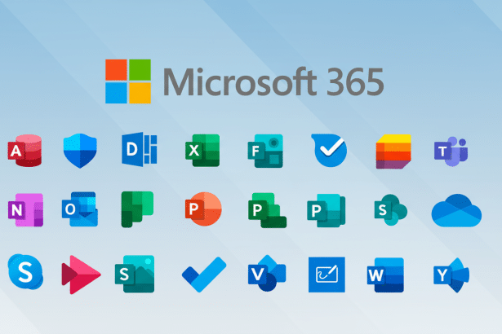Click the four-color Microsoft logo

point(128,81)
